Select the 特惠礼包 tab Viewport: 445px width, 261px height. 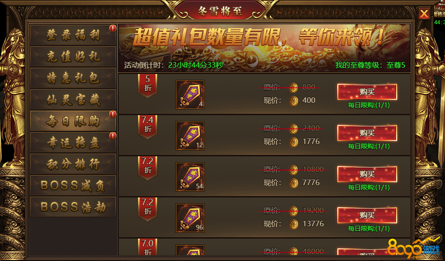[73, 78]
